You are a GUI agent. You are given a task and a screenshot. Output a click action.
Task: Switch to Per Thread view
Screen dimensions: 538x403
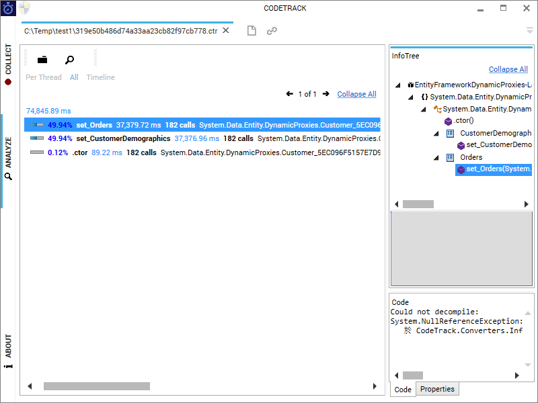pos(44,77)
